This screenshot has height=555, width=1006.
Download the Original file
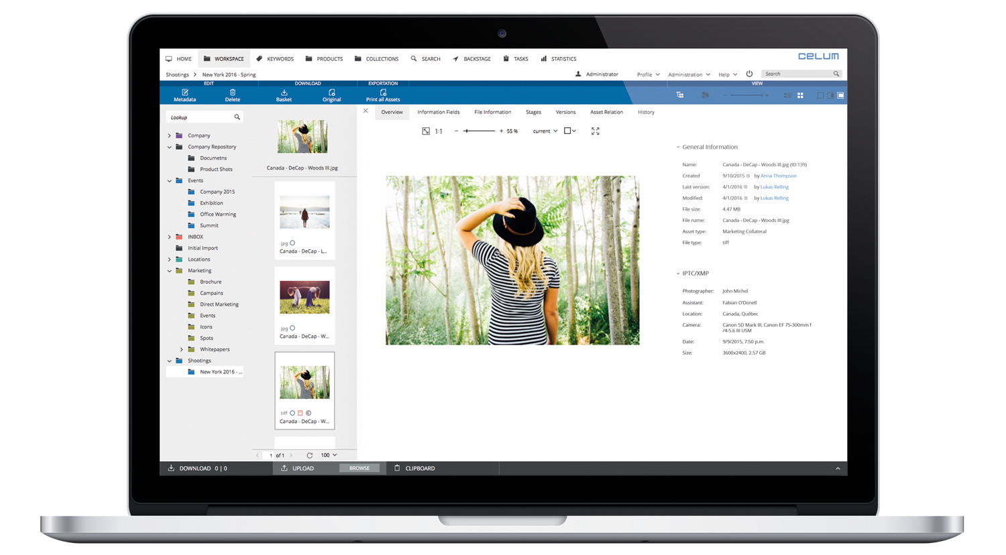point(331,92)
